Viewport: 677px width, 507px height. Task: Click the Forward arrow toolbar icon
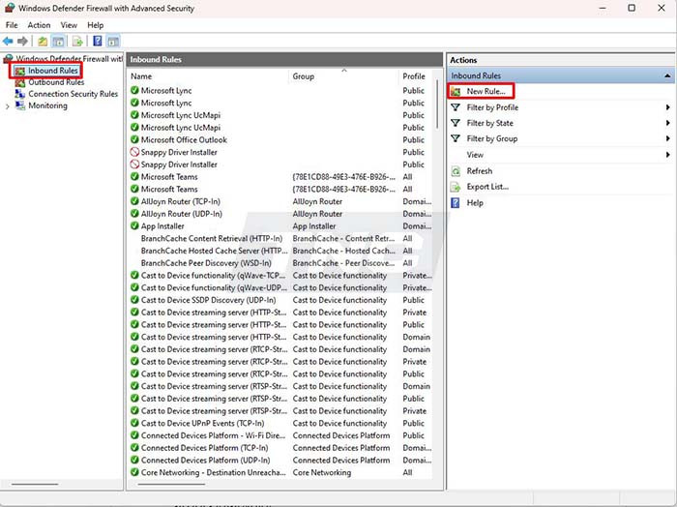tap(22, 41)
